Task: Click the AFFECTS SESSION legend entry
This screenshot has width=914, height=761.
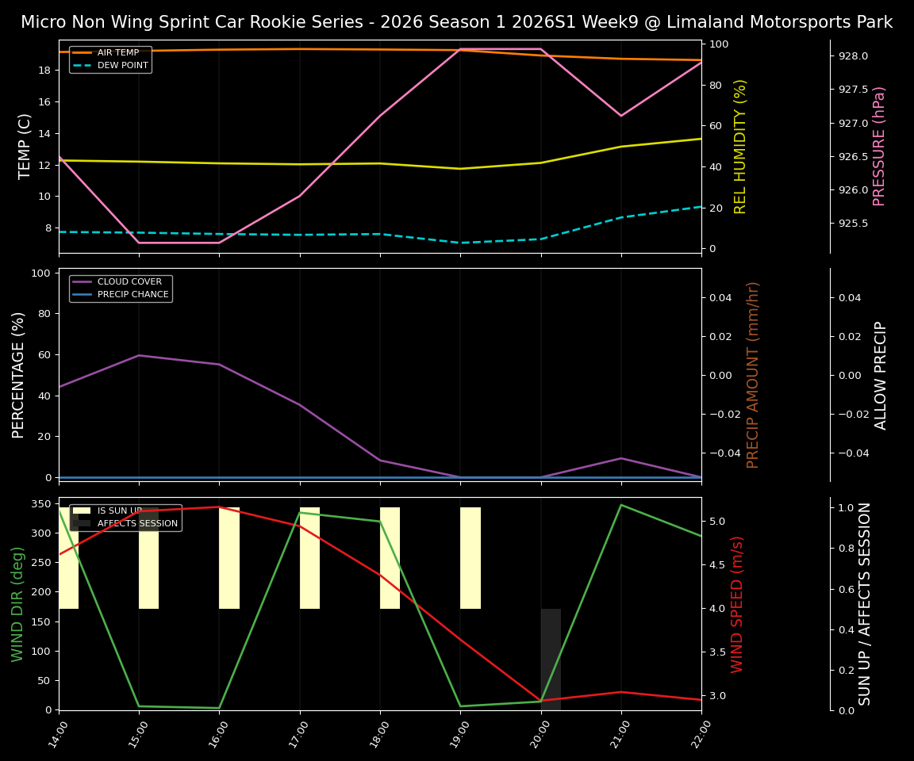Action: 137,523
